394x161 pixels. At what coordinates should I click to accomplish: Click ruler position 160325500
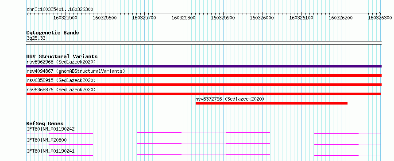coord(66,18)
